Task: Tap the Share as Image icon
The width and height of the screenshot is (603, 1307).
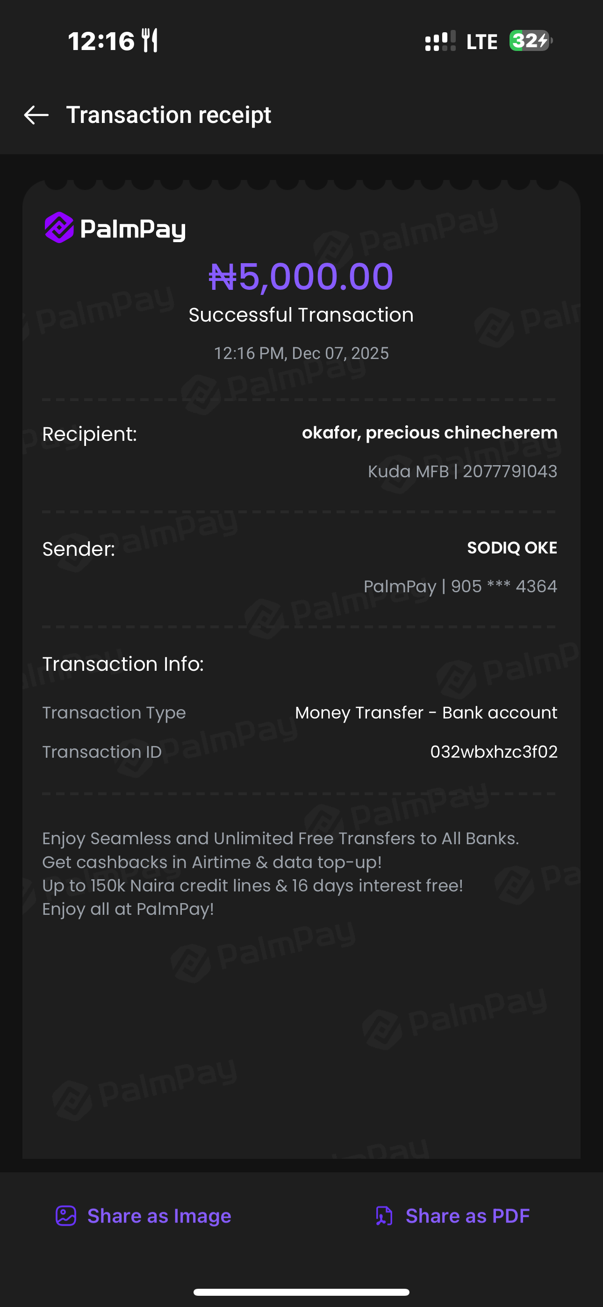Action: coord(66,1216)
